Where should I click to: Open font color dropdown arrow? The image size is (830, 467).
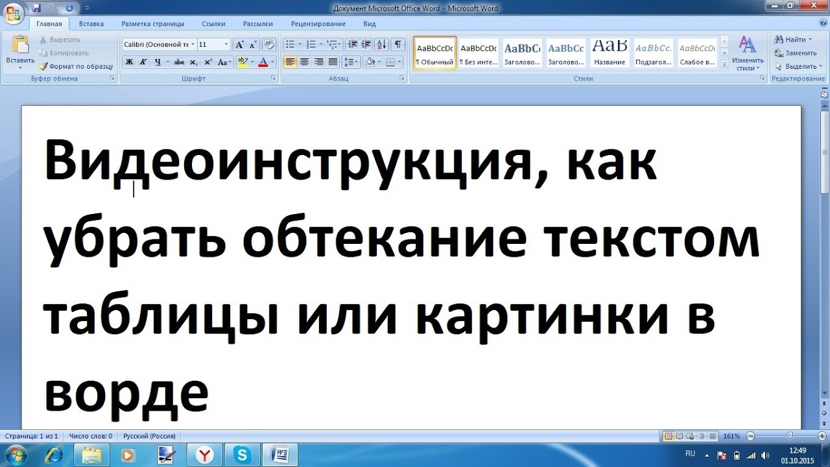pos(272,62)
